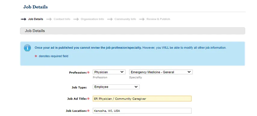Click the Job Location text field

[142, 111]
